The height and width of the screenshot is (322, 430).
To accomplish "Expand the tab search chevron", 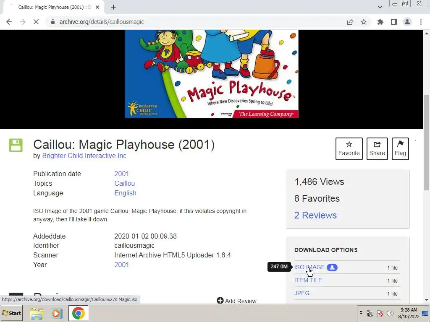I will pyautogui.click(x=380, y=7).
